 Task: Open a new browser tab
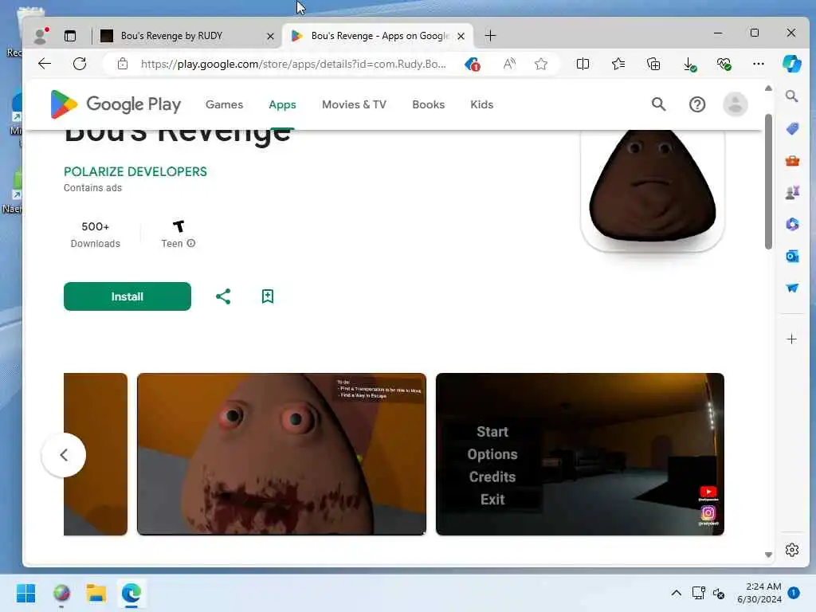(x=490, y=35)
